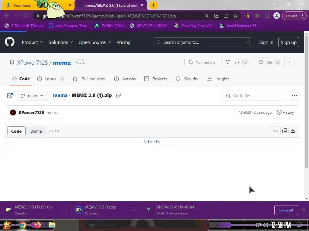Click the Sign in link
This screenshot has width=309, height=231.
pos(266,42)
